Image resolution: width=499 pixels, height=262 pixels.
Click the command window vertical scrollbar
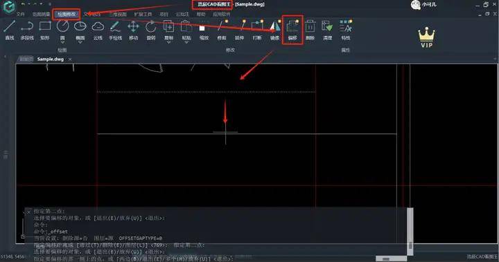(x=410, y=231)
